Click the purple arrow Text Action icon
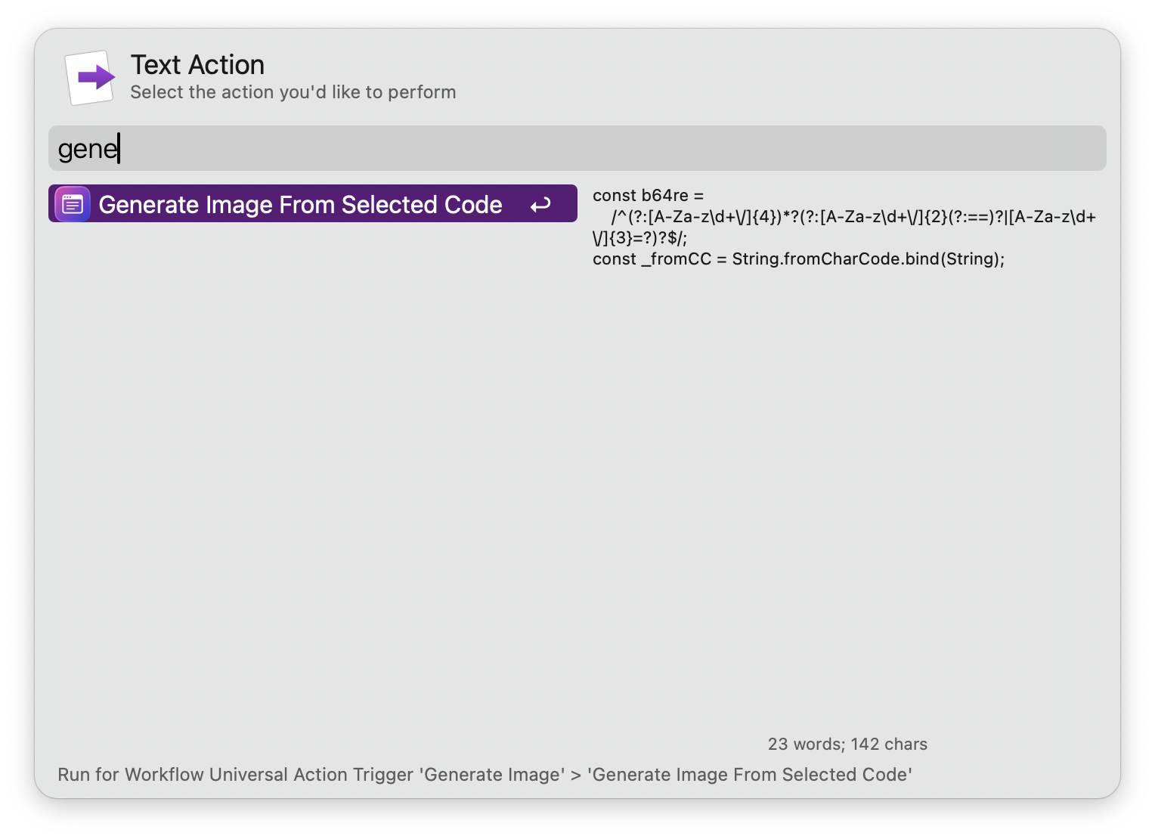This screenshot has height=839, width=1155. click(91, 77)
